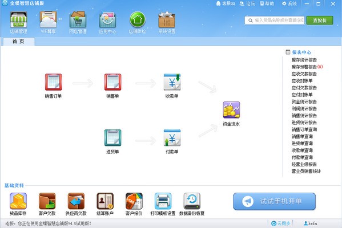
Task: Open the 进货单 purchase order icon
Action: click(112, 138)
